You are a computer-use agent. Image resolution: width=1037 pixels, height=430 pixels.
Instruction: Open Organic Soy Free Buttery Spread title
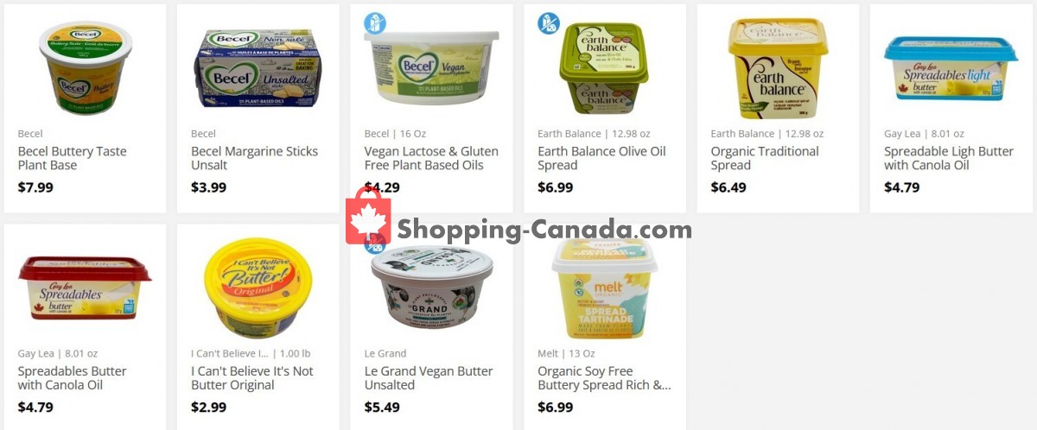coord(604,378)
